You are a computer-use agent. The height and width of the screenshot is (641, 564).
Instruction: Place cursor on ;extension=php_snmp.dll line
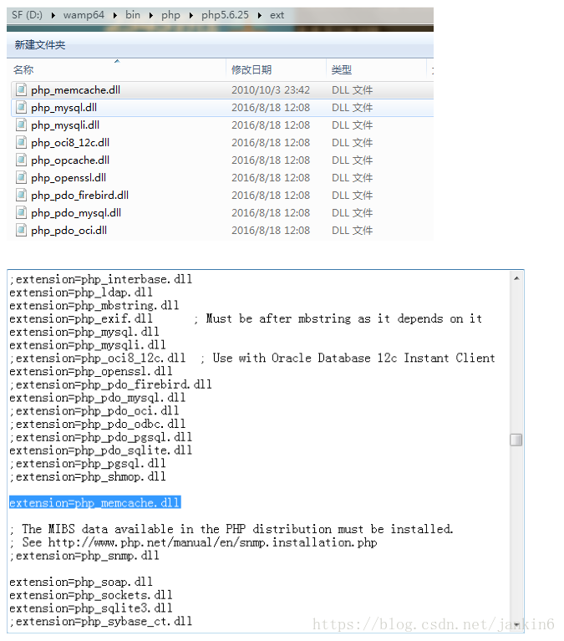[84, 556]
